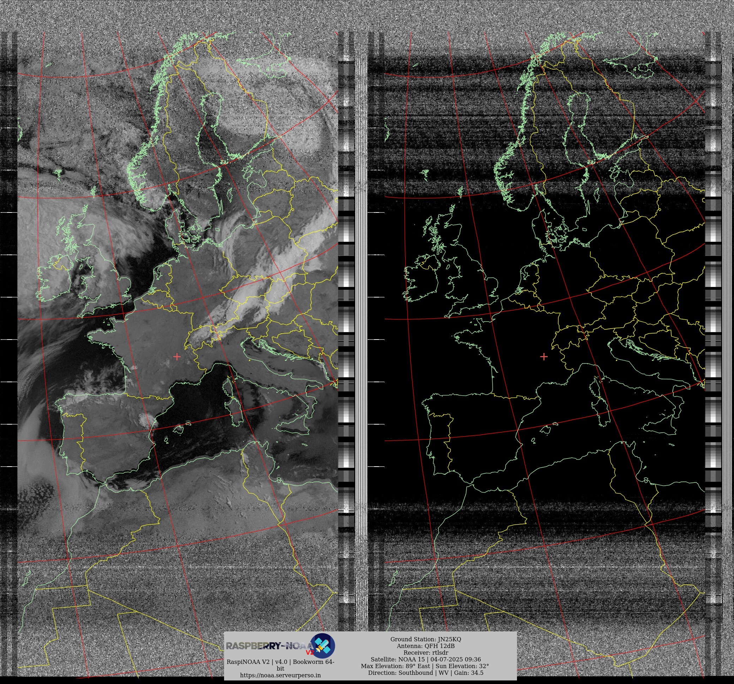Click the Ground Station JN25KQ text

425,639
